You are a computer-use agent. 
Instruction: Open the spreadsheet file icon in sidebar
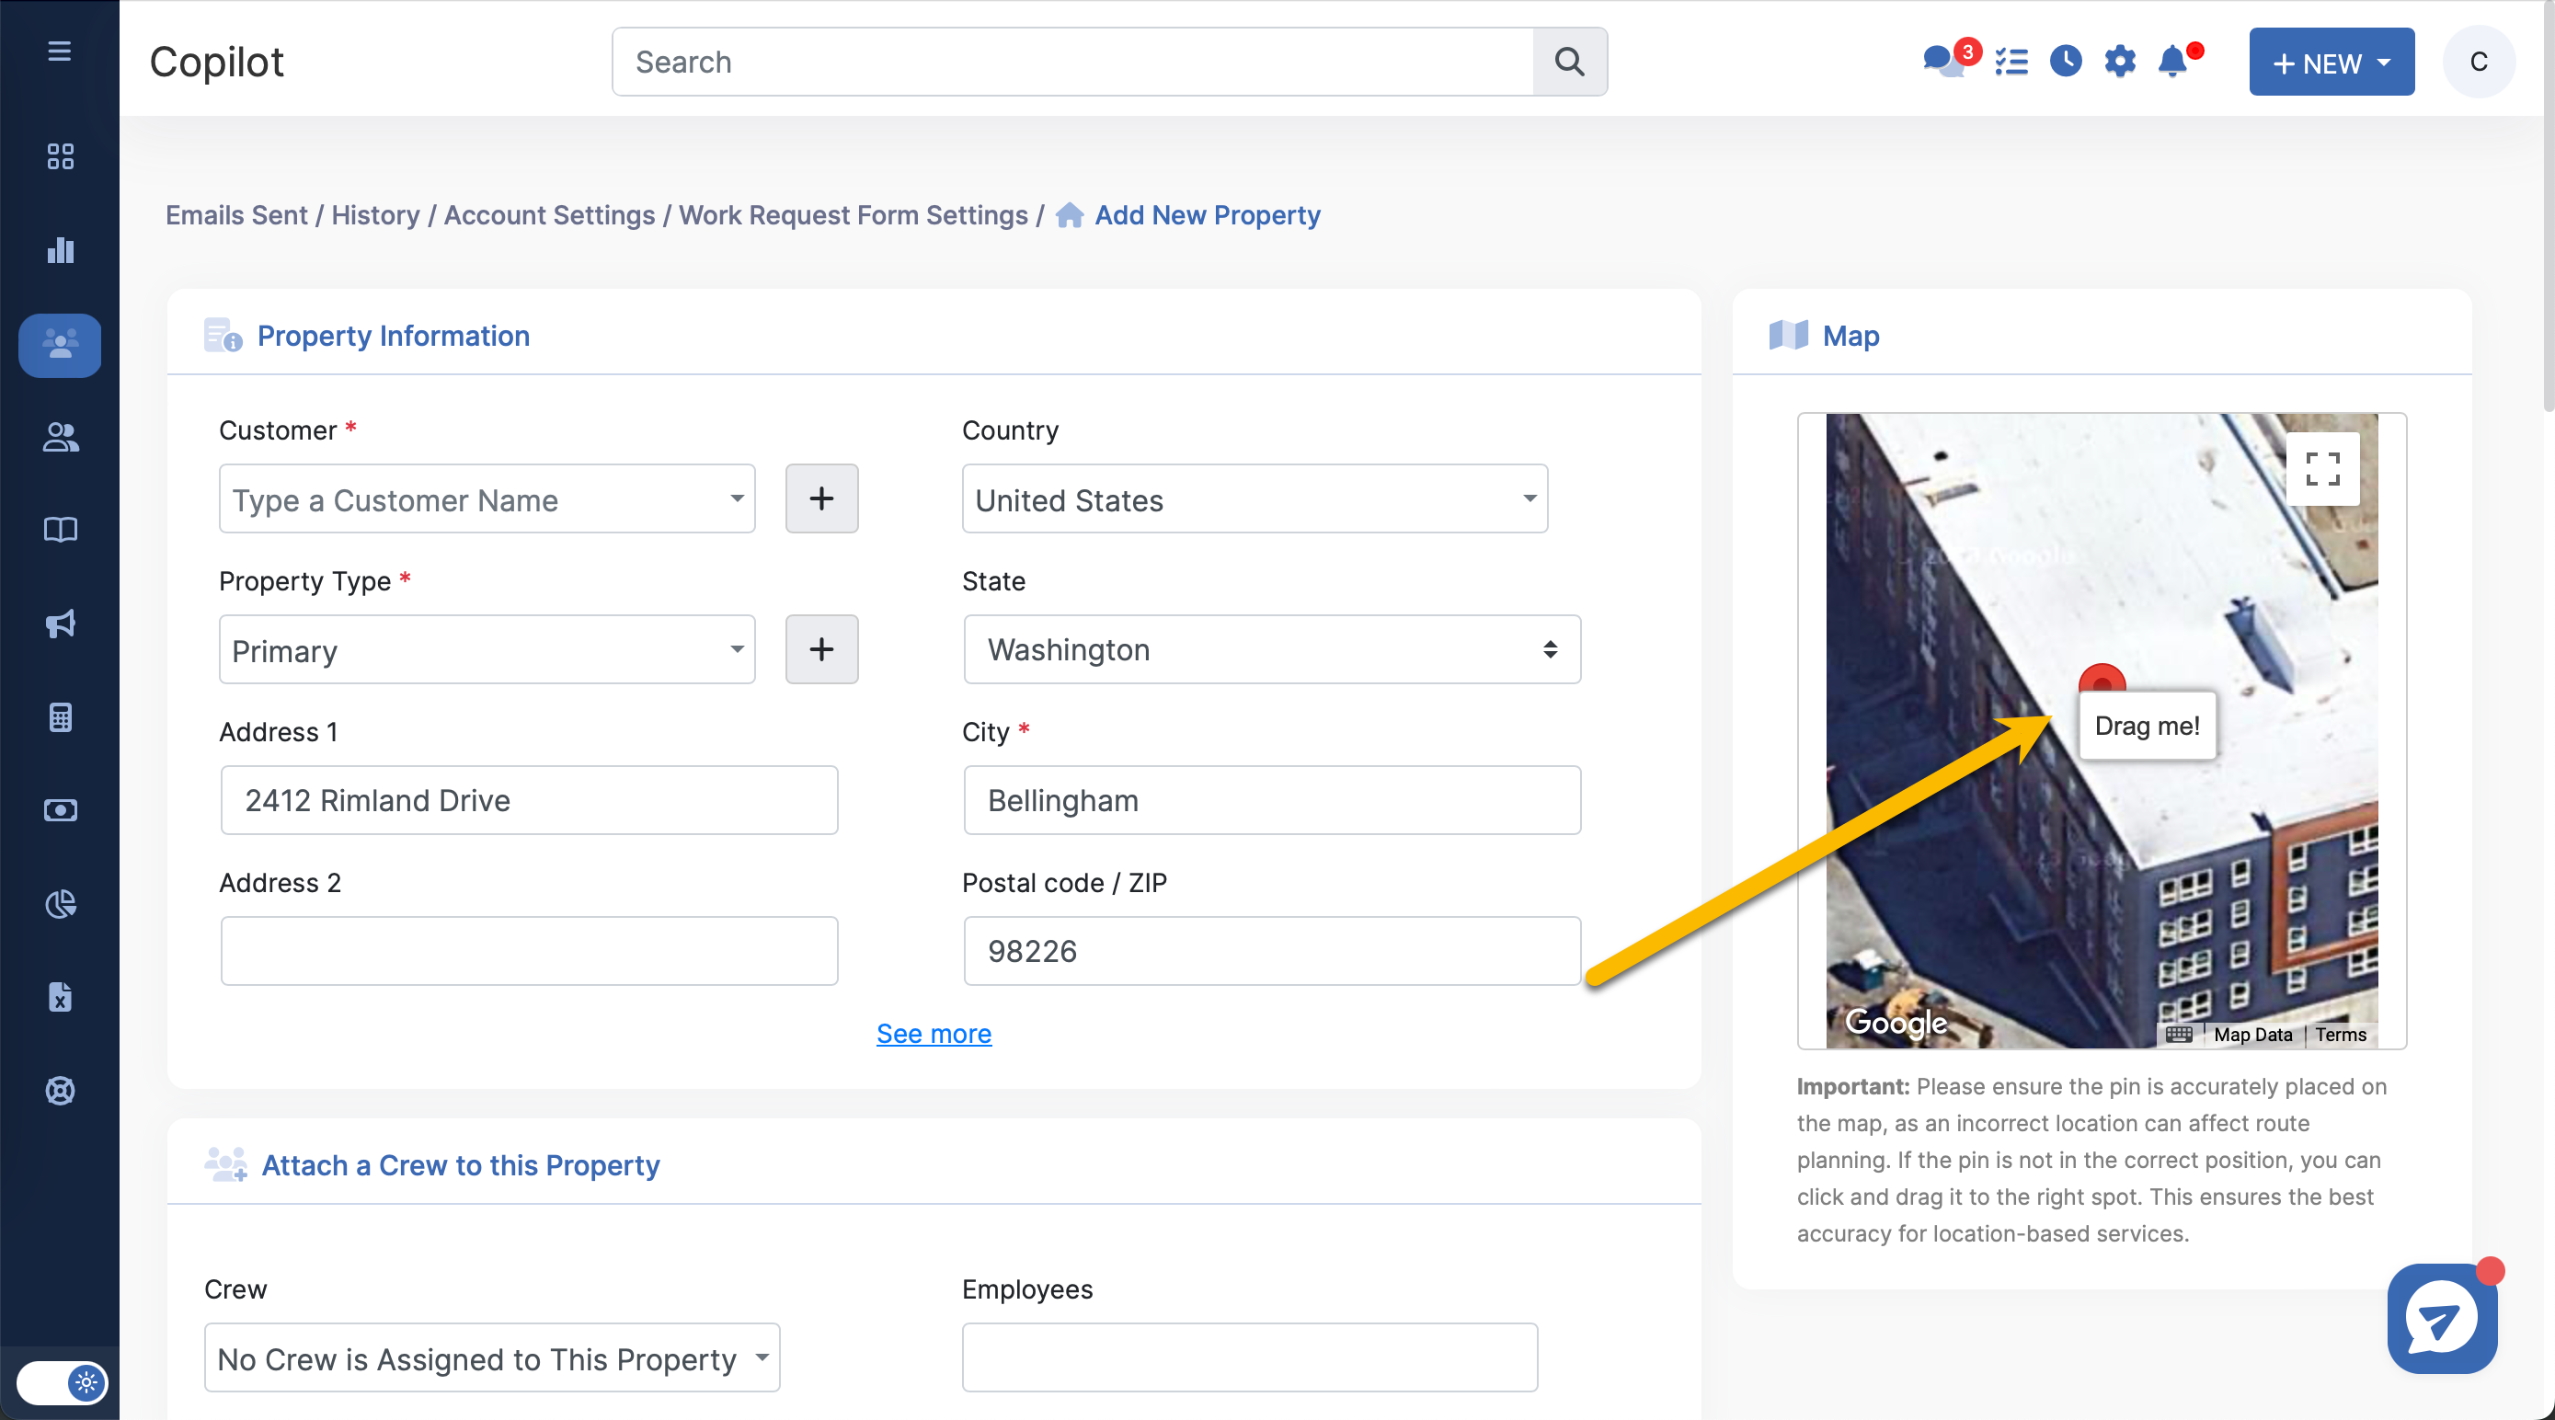tap(61, 997)
